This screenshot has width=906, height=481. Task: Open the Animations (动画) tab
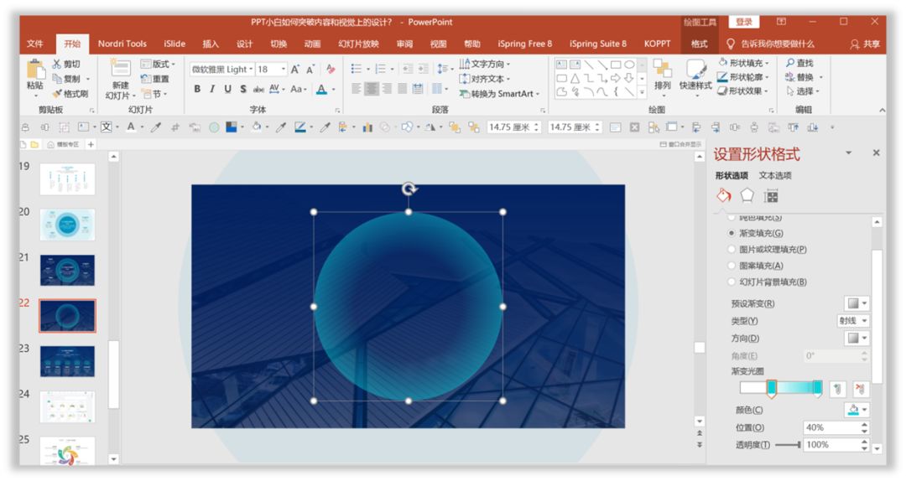click(312, 44)
